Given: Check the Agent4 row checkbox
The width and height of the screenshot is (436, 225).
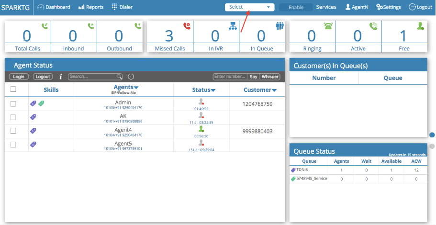Looking at the screenshot, I should click(13, 131).
